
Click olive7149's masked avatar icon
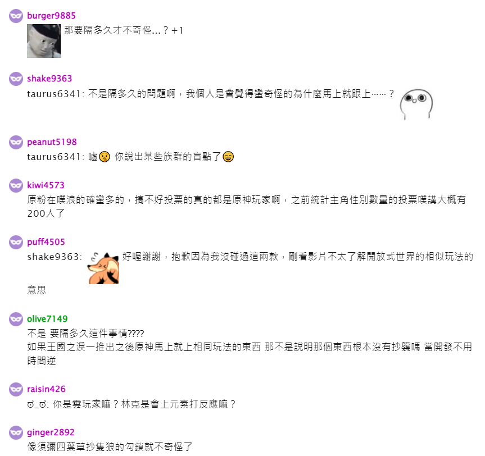[x=16, y=319]
